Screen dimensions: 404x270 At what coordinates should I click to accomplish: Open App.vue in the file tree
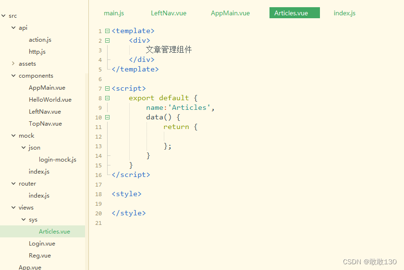pyautogui.click(x=30, y=267)
